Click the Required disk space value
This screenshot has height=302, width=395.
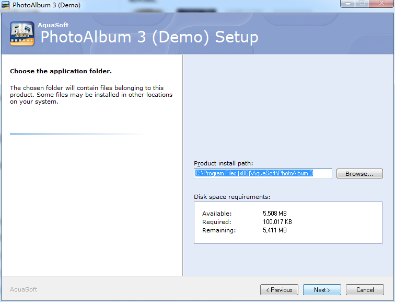coord(277,222)
